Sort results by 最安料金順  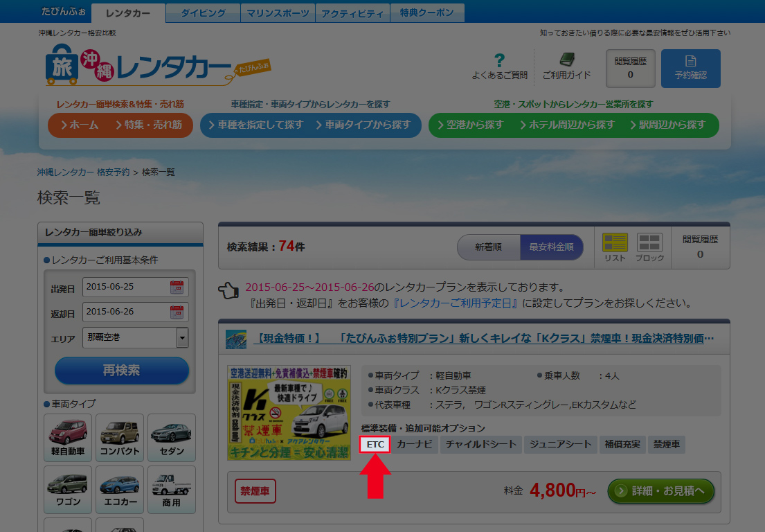point(551,247)
